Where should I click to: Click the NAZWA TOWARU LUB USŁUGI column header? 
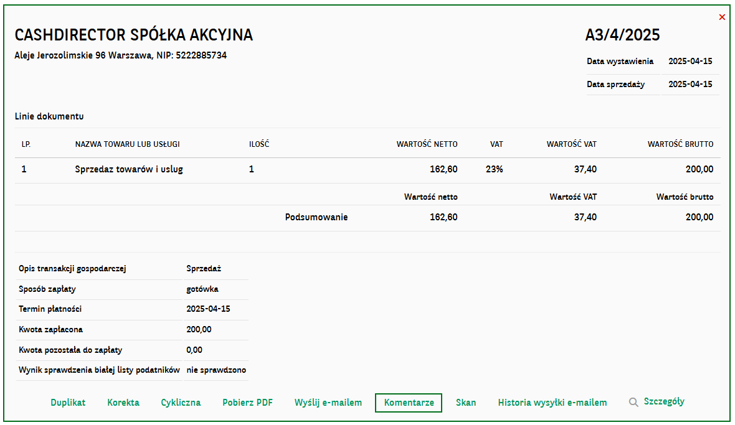click(x=128, y=144)
